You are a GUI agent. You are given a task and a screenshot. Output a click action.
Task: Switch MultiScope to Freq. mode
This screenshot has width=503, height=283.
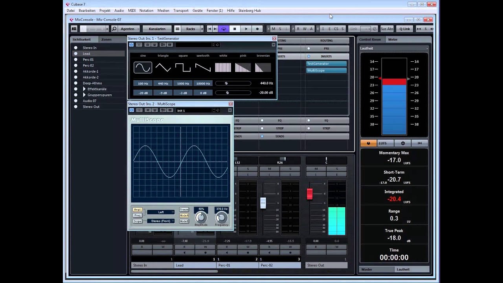click(x=138, y=215)
